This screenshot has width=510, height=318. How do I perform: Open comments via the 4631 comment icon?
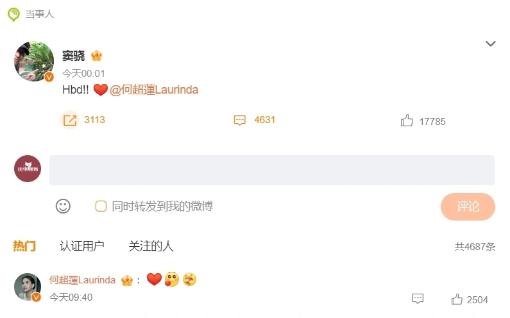[240, 120]
